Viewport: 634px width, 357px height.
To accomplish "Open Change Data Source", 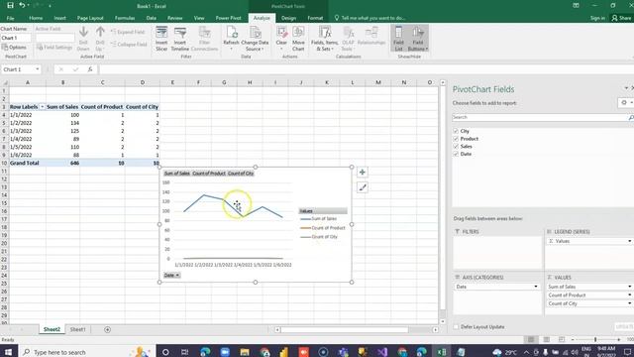I will [x=255, y=39].
